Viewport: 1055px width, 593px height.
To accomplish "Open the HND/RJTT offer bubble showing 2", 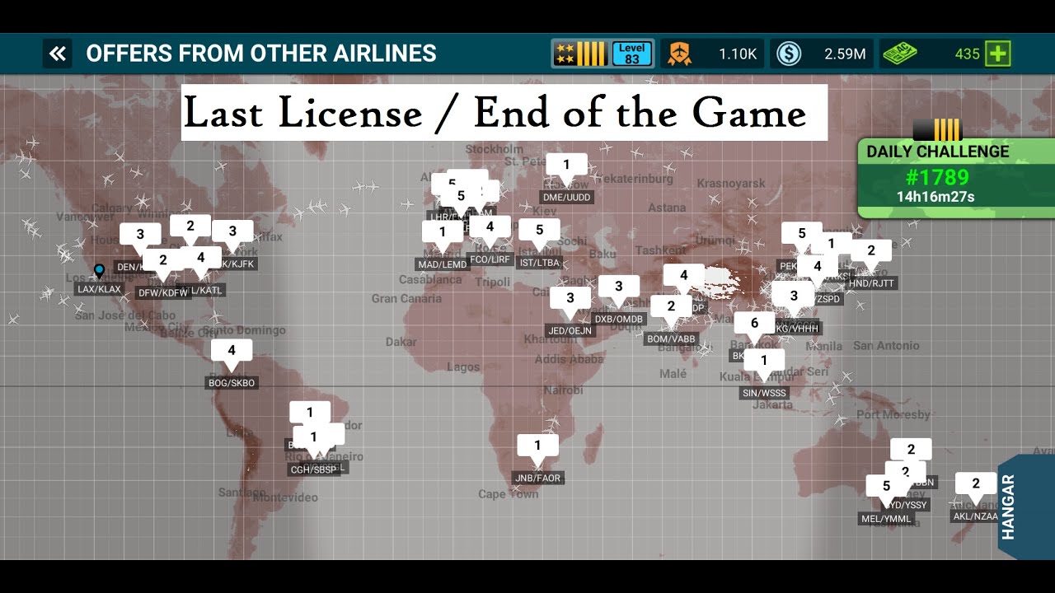I will click(871, 253).
